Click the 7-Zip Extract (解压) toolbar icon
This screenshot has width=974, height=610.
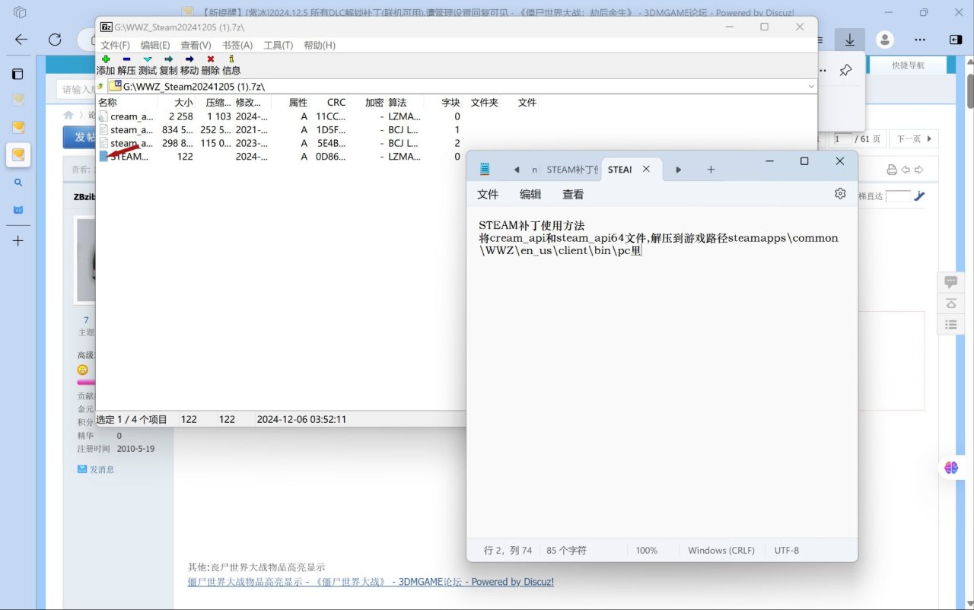click(x=126, y=59)
